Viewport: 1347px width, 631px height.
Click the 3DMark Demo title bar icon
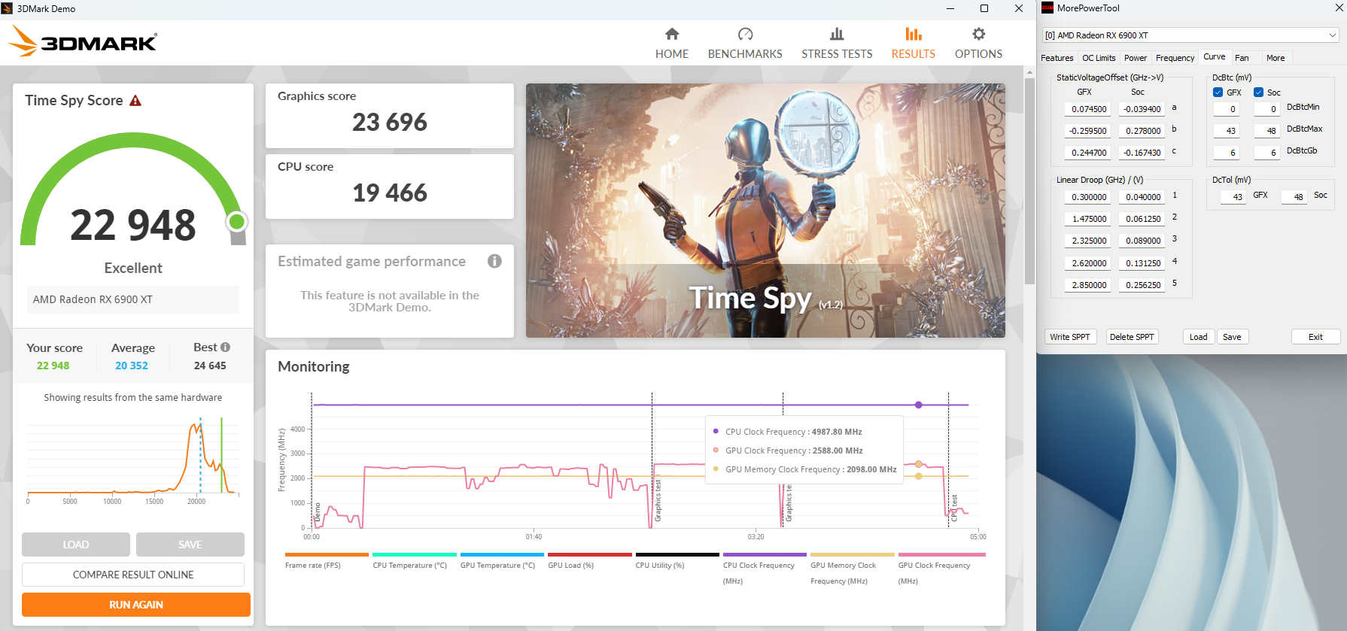pos(8,8)
